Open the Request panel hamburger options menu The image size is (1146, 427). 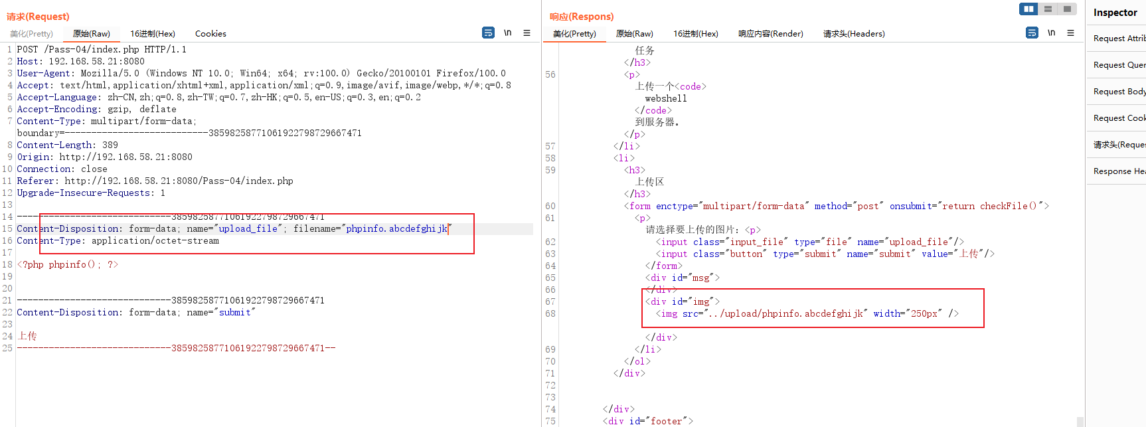(x=527, y=33)
